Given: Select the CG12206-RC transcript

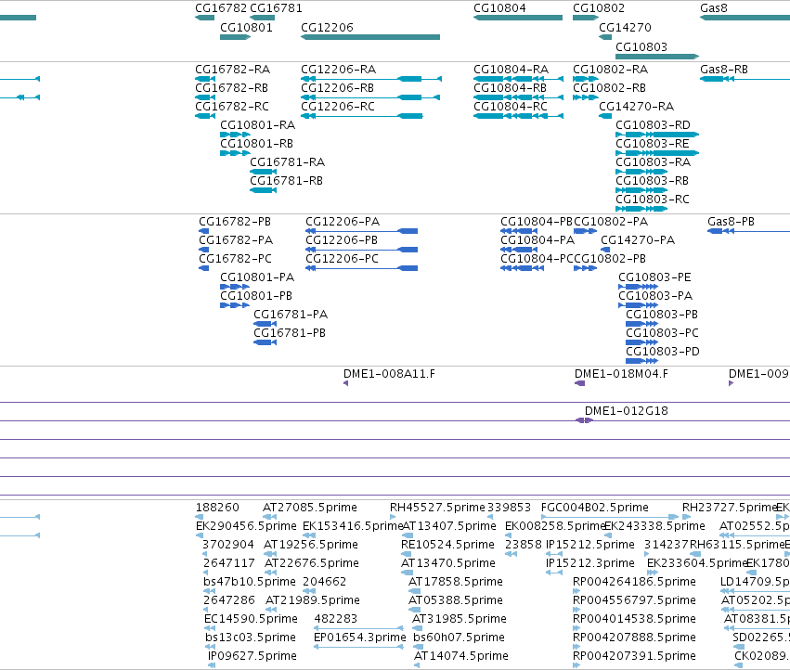Looking at the screenshot, I should (x=362, y=116).
